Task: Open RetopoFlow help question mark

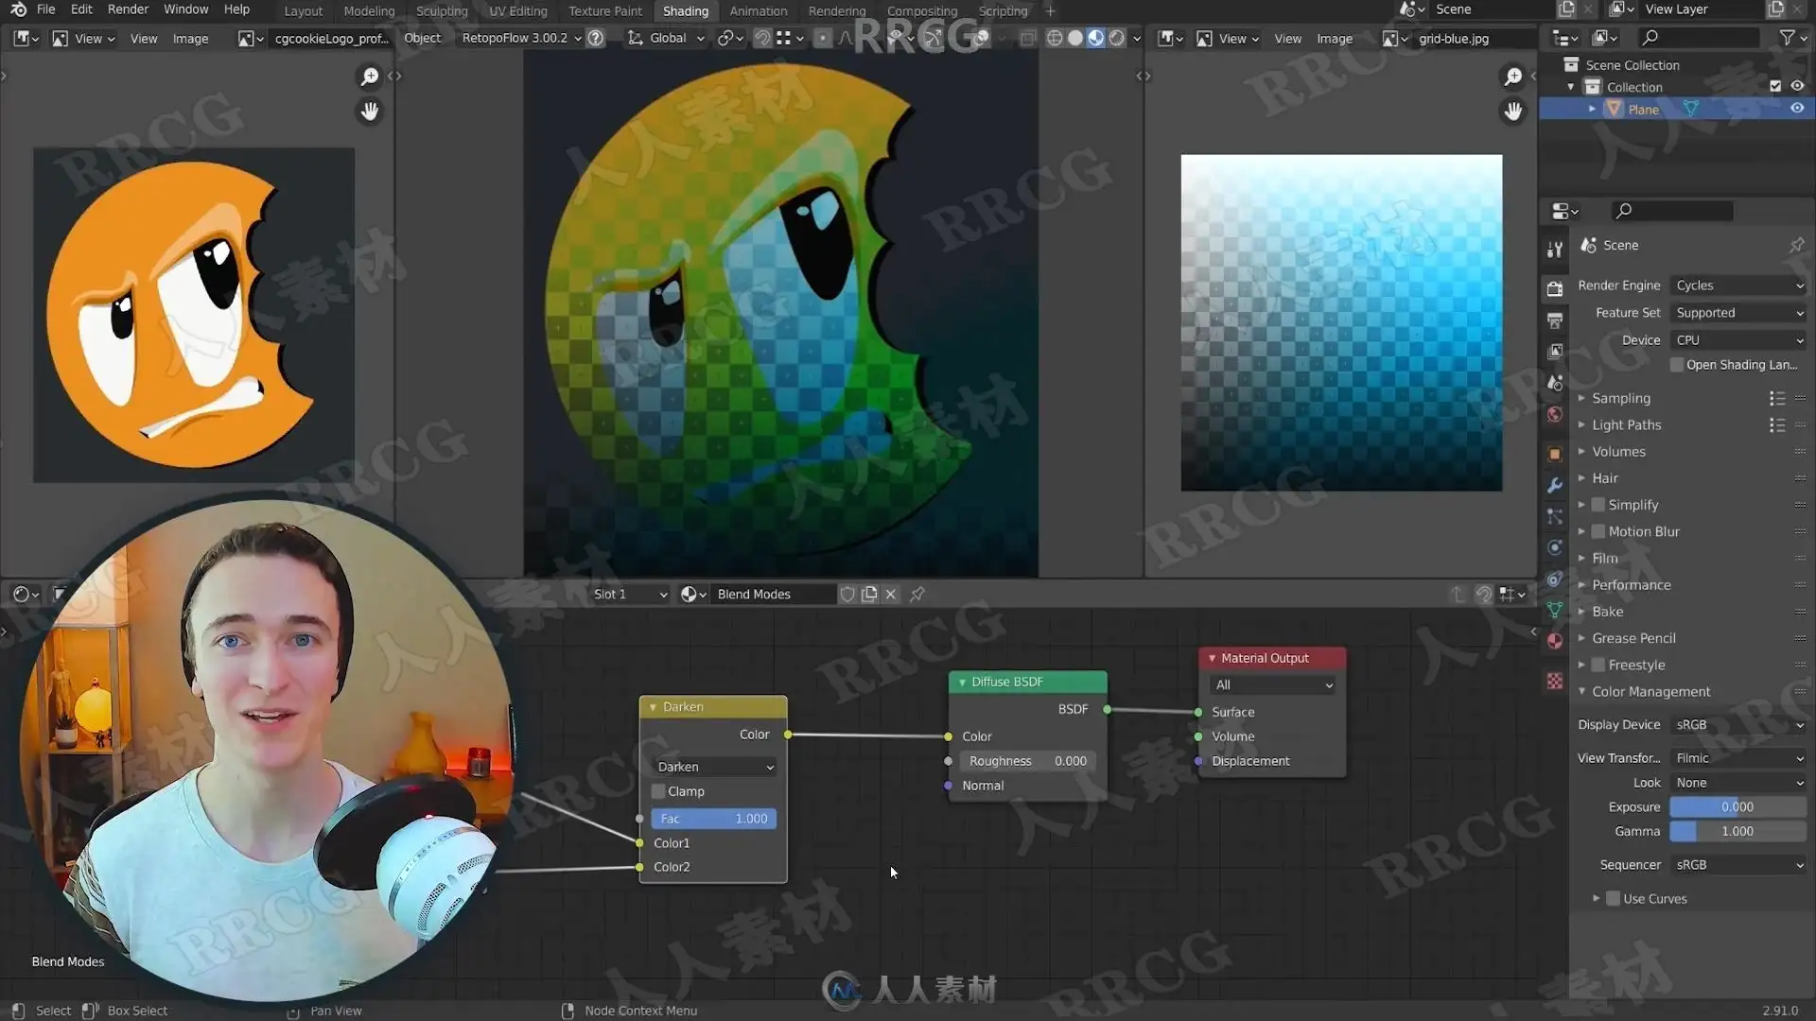Action: click(596, 38)
